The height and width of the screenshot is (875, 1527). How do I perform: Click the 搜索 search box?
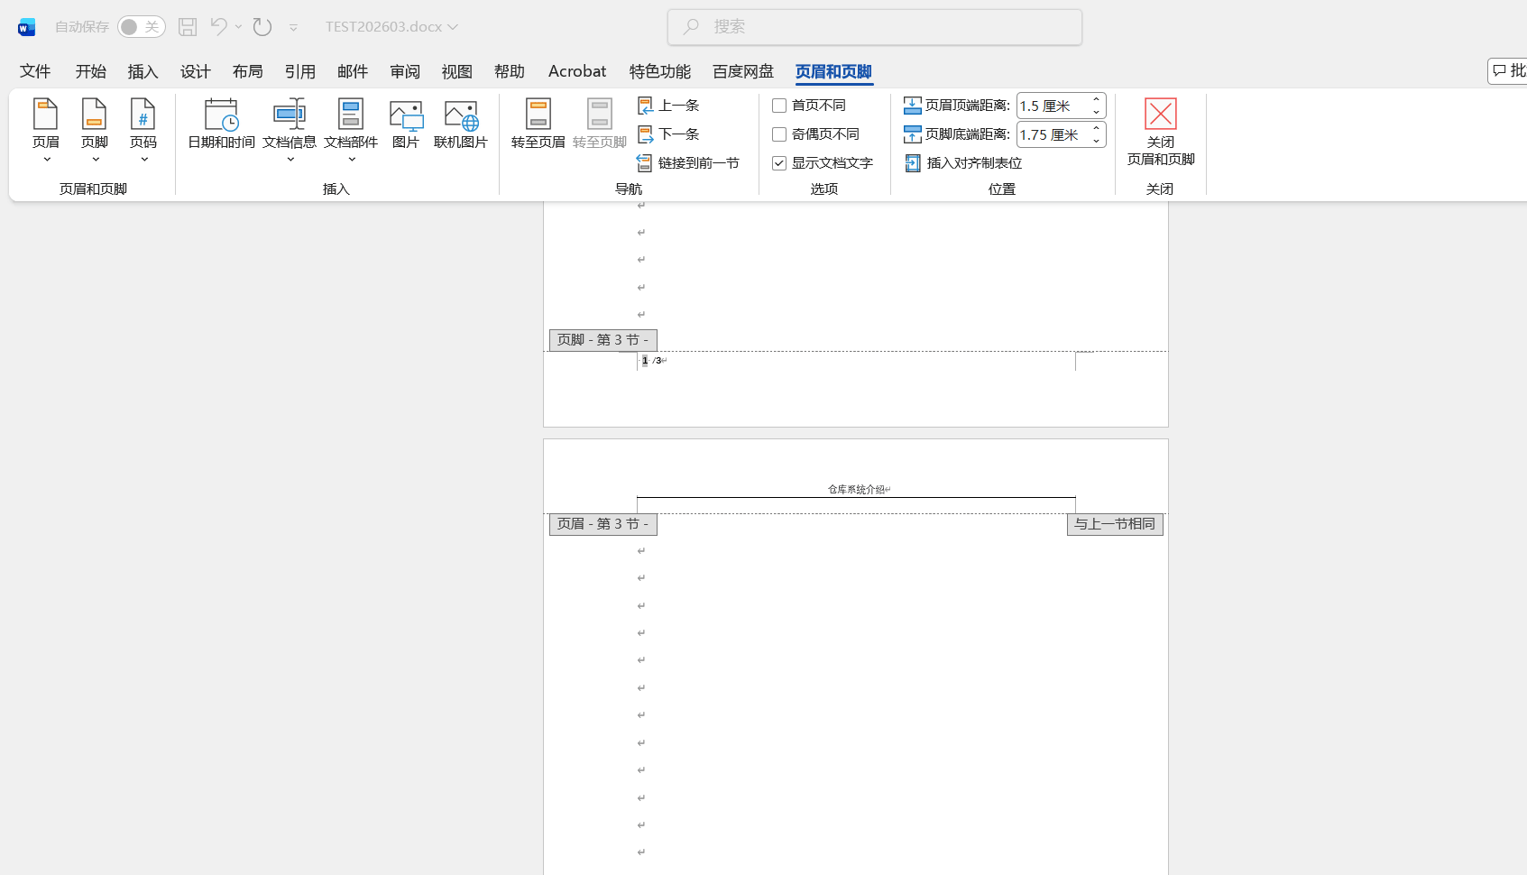pos(875,27)
